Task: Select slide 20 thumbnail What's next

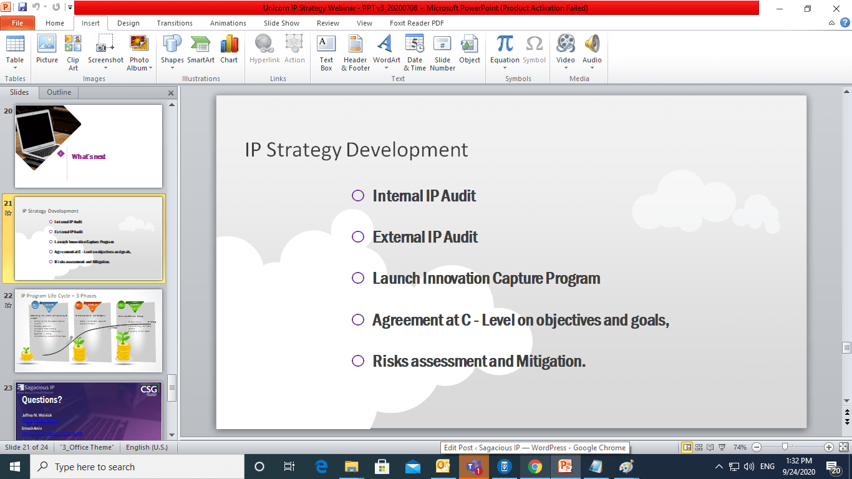Action: click(89, 146)
